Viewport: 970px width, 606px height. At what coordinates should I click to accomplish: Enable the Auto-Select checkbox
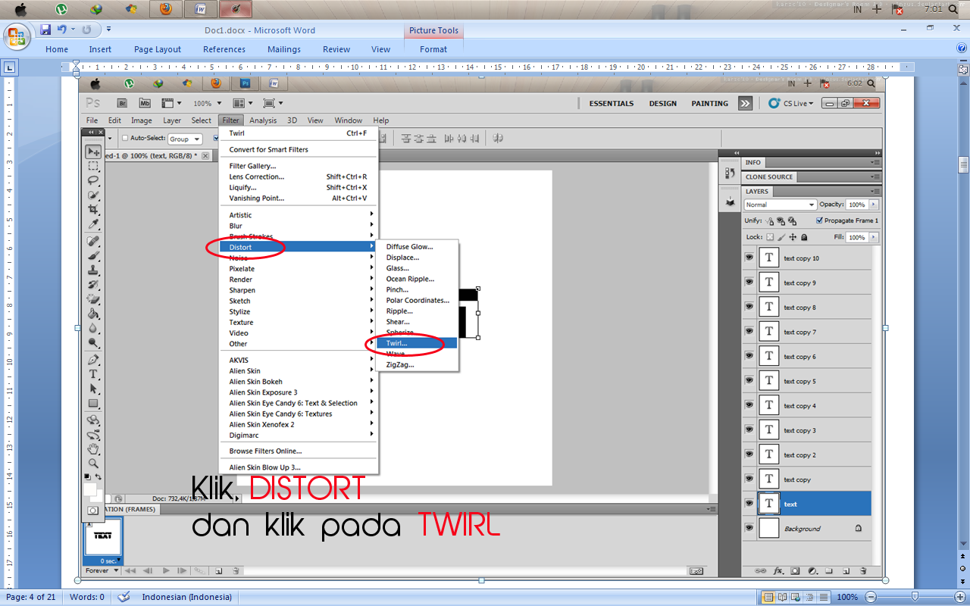pyautogui.click(x=125, y=139)
